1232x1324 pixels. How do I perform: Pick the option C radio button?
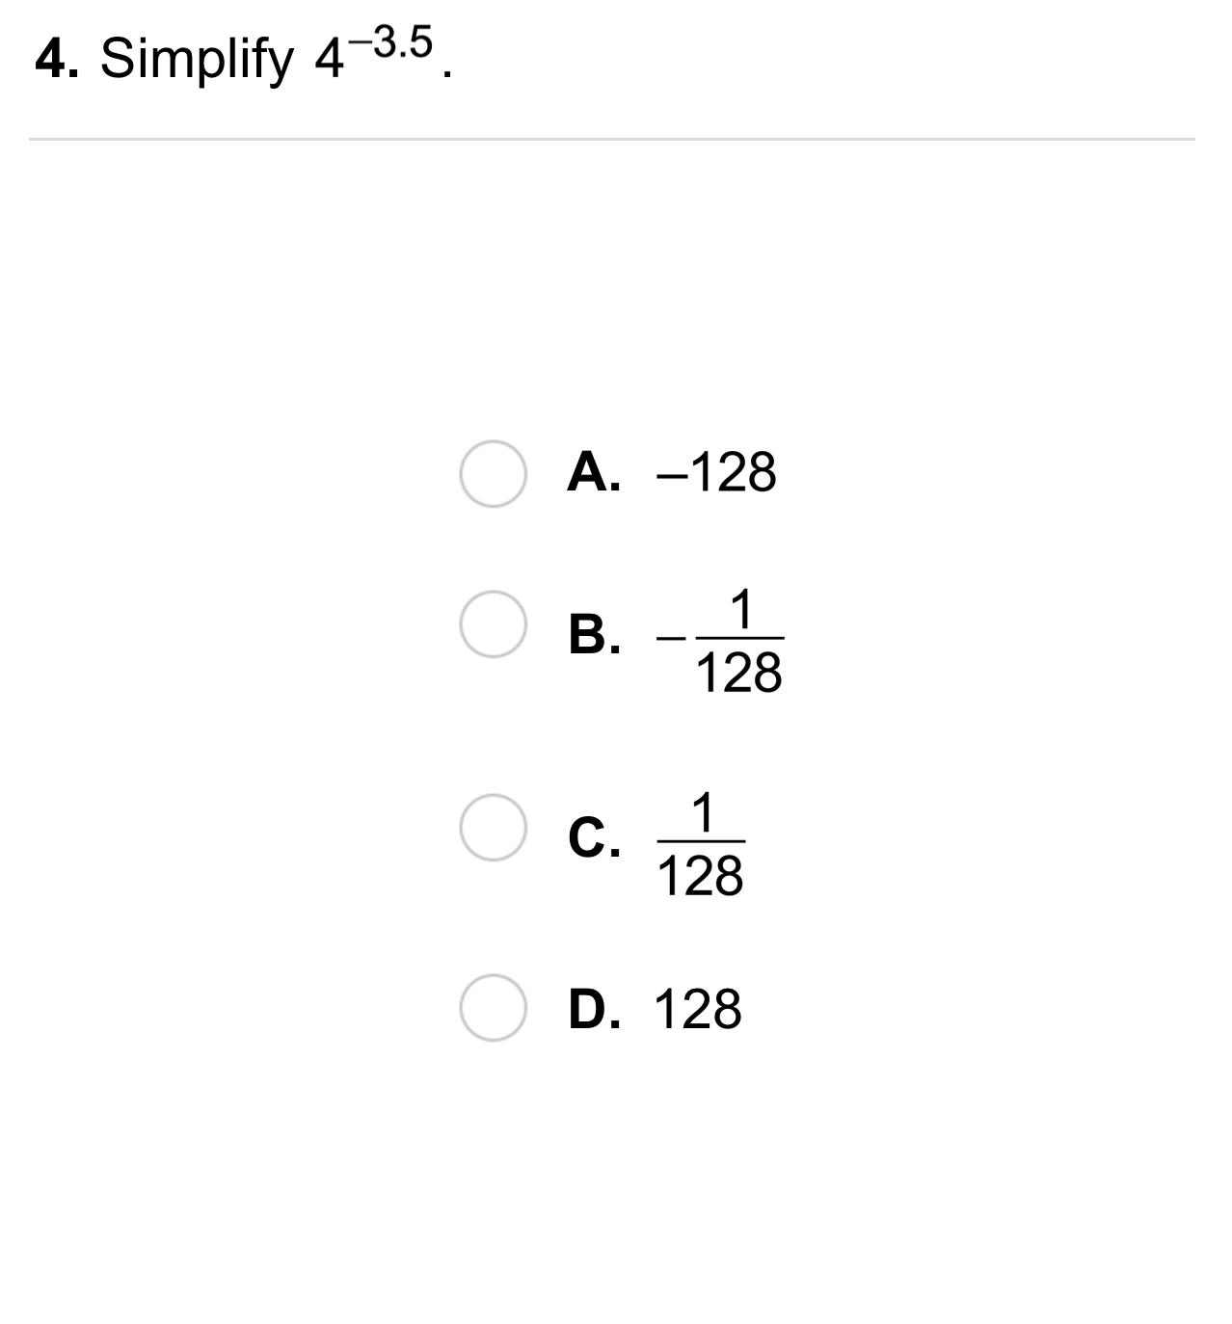493,827
